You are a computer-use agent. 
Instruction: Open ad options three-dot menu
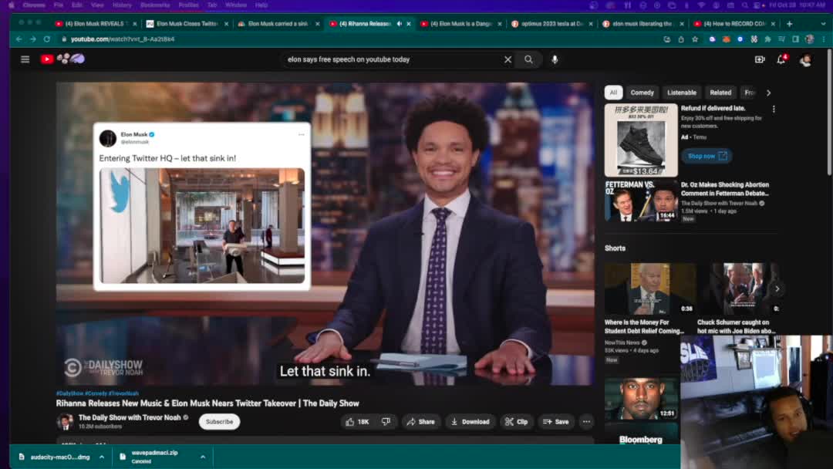[774, 109]
